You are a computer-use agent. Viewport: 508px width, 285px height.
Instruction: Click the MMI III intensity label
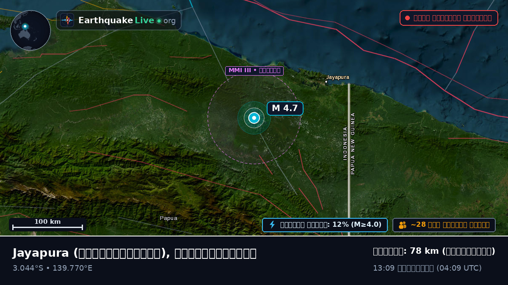tap(254, 71)
